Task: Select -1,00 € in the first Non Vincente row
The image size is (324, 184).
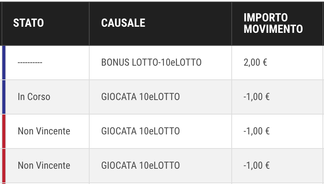Action: (257, 131)
